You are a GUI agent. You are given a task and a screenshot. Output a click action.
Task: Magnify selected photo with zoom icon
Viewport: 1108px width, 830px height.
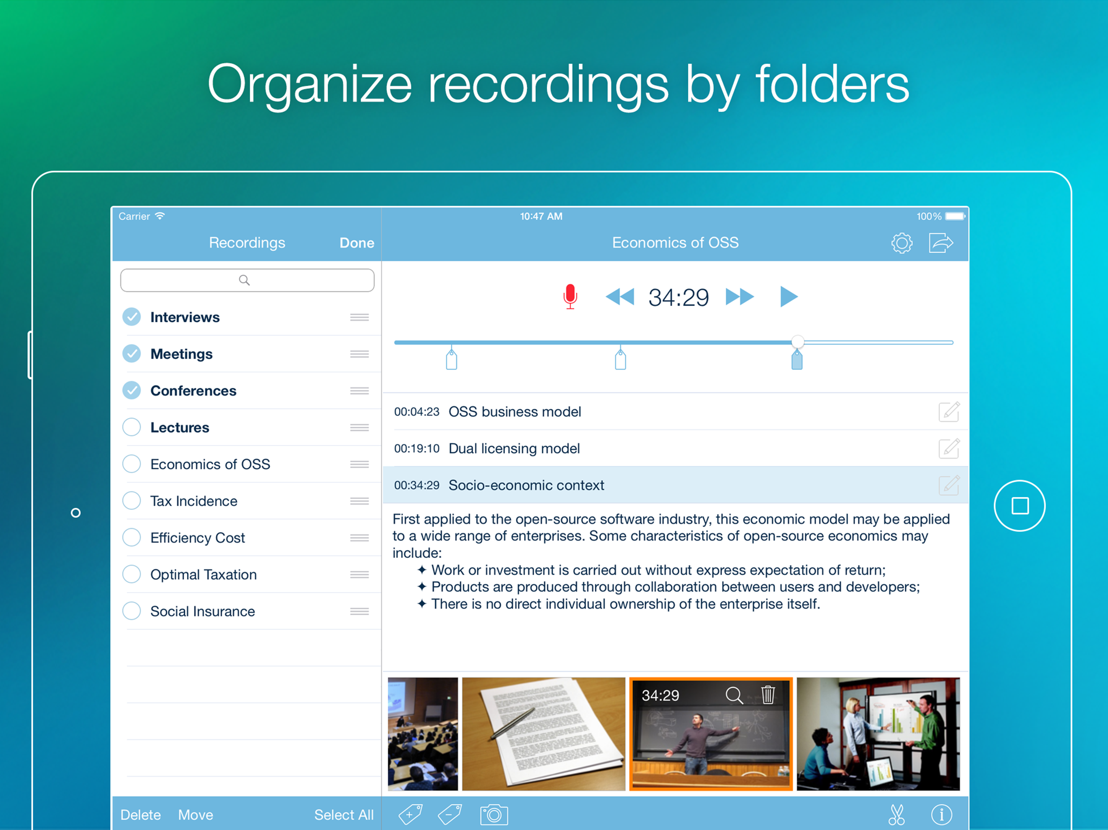point(734,695)
